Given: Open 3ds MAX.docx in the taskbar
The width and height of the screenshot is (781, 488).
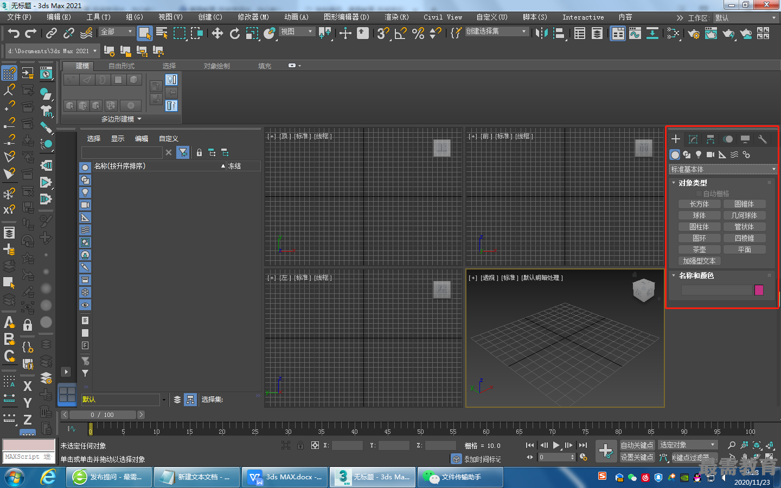Looking at the screenshot, I should [285, 477].
